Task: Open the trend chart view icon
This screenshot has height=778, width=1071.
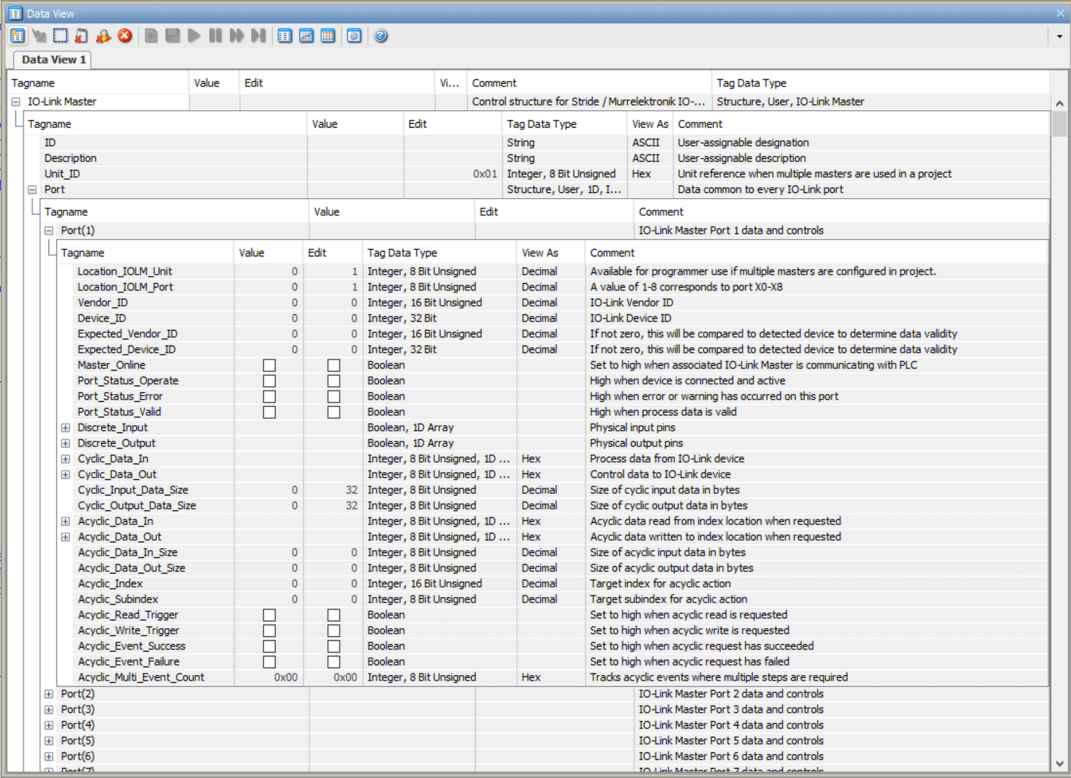Action: (306, 36)
